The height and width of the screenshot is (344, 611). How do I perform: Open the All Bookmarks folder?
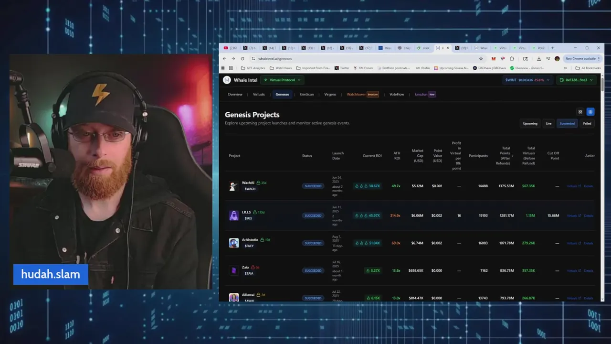[588, 68]
